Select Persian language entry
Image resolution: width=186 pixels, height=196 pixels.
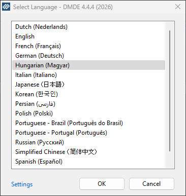pos(88,104)
